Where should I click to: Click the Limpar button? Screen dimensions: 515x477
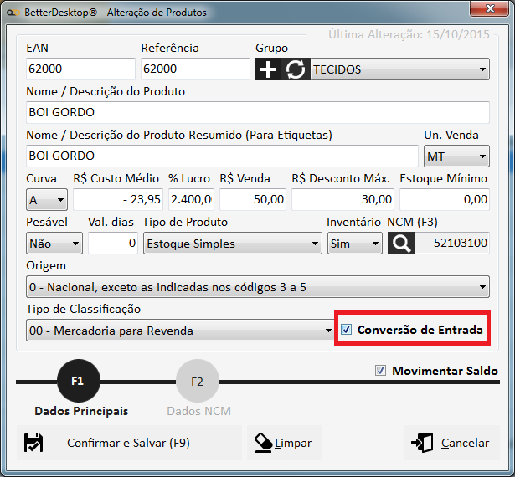pyautogui.click(x=284, y=443)
